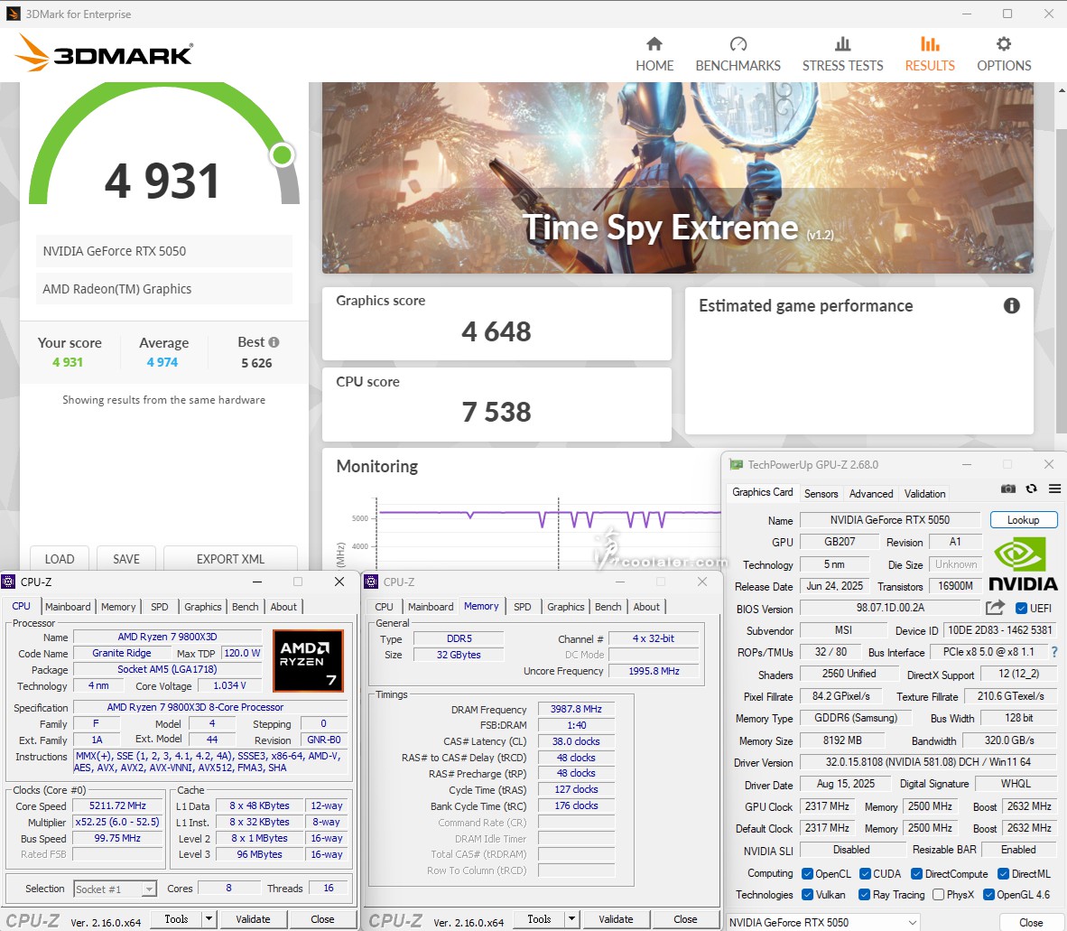Open GPU selector dropdown in GPU-Z

pos(824,922)
